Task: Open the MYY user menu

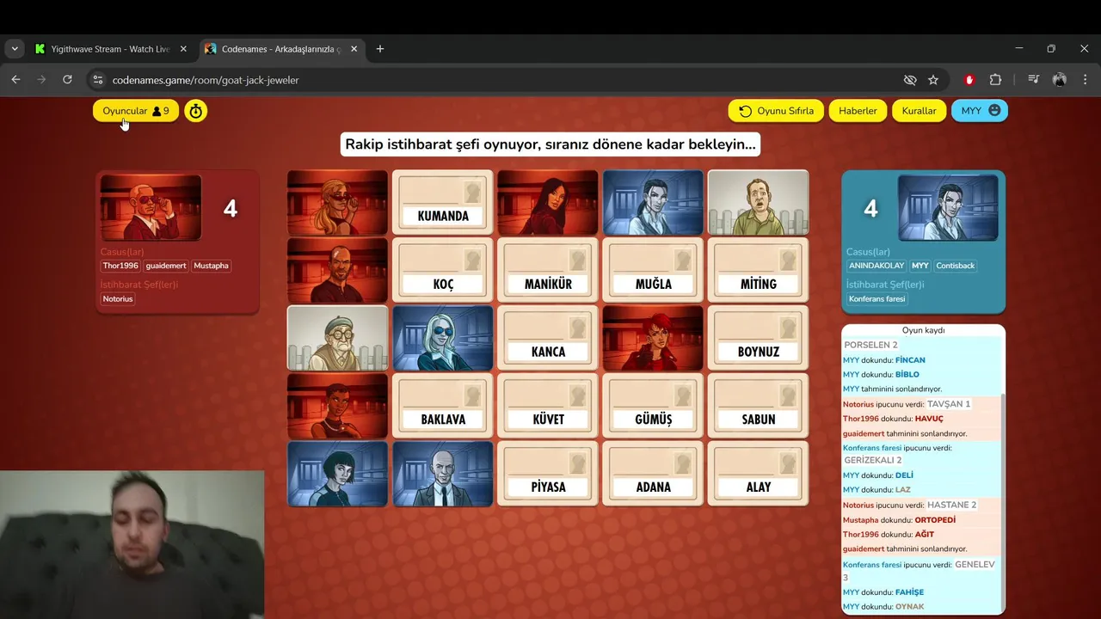Action: click(x=980, y=111)
